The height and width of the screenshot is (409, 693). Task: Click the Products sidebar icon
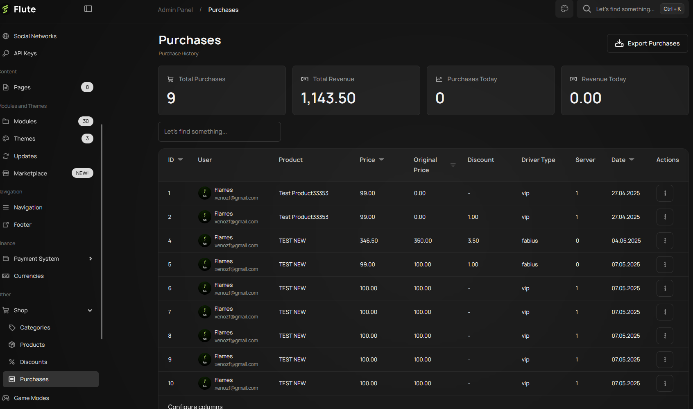(11, 344)
